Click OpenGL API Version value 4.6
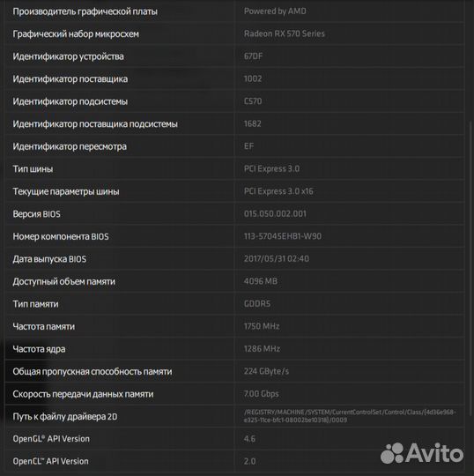 249,439
